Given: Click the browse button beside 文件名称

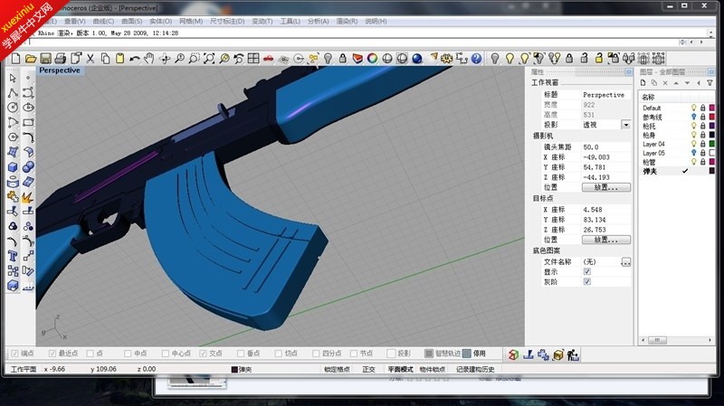Looking at the screenshot, I should coord(626,262).
